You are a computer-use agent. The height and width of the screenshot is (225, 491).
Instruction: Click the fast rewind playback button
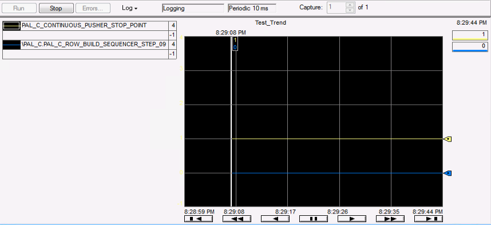pos(237,219)
